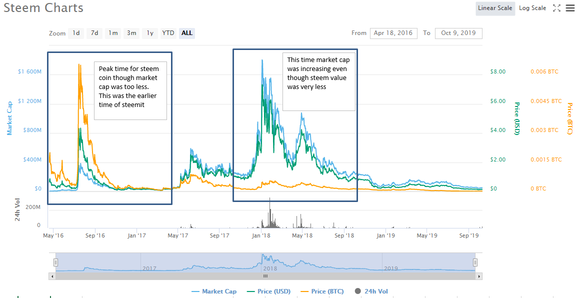Click the navigator scrollbar thumb grip
Viewport: 584px width, 298px height.
[x=265, y=276]
